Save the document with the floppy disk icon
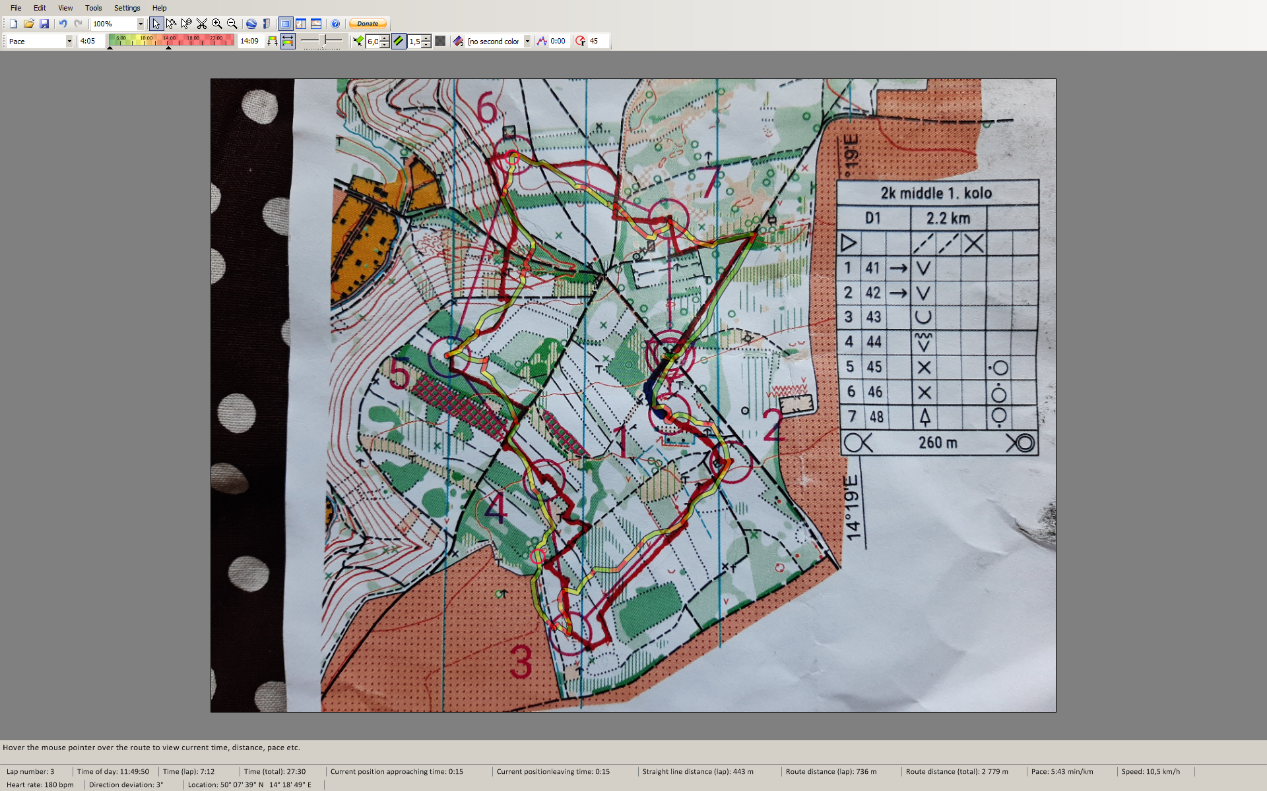The image size is (1267, 791). (44, 24)
